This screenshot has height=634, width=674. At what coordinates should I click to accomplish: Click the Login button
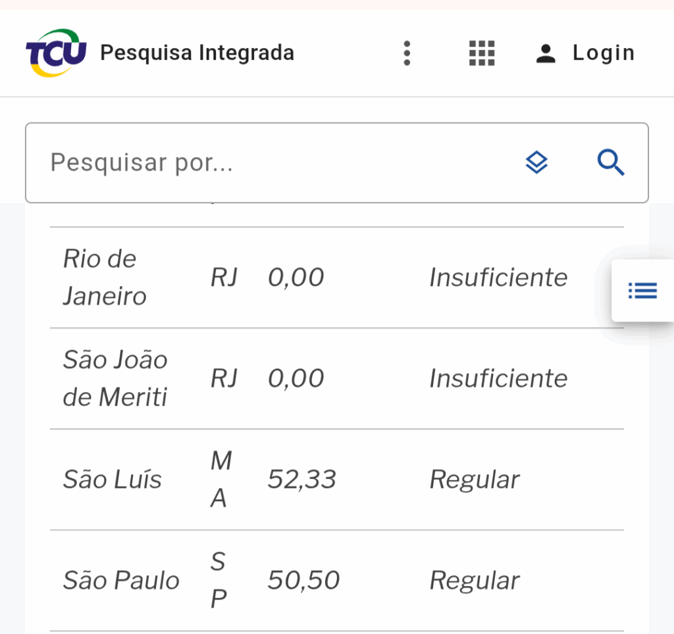(x=603, y=53)
